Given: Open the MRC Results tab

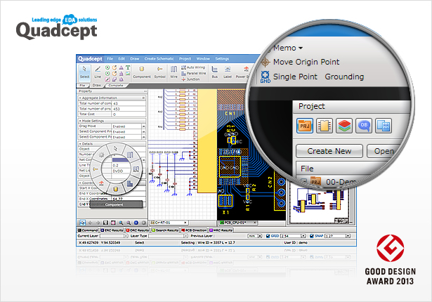Looking at the screenshot, I should [x=221, y=230].
